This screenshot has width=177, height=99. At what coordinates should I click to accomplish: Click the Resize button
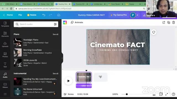click(x=32, y=15)
